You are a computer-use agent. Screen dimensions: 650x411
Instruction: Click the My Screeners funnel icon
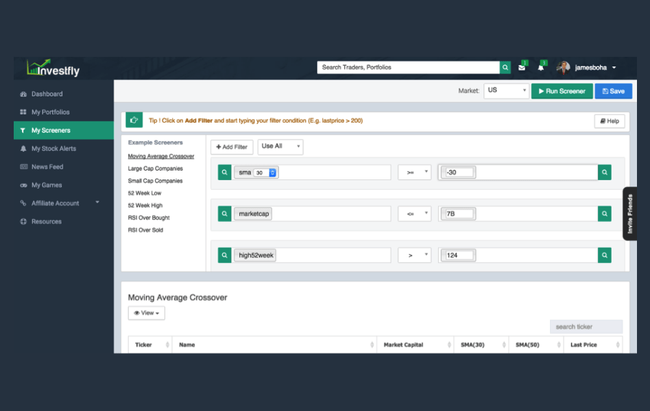23,131
